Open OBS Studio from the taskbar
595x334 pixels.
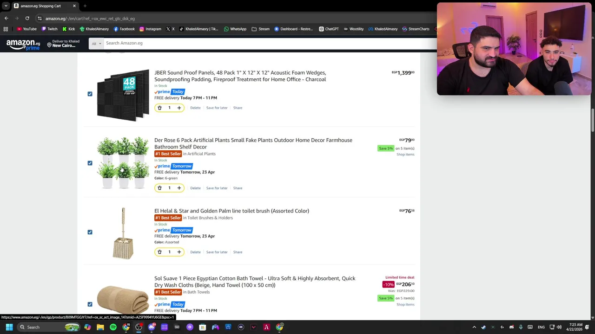(139, 327)
